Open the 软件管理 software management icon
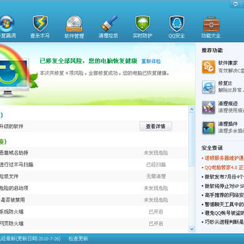244x244 pixels. click(74, 24)
